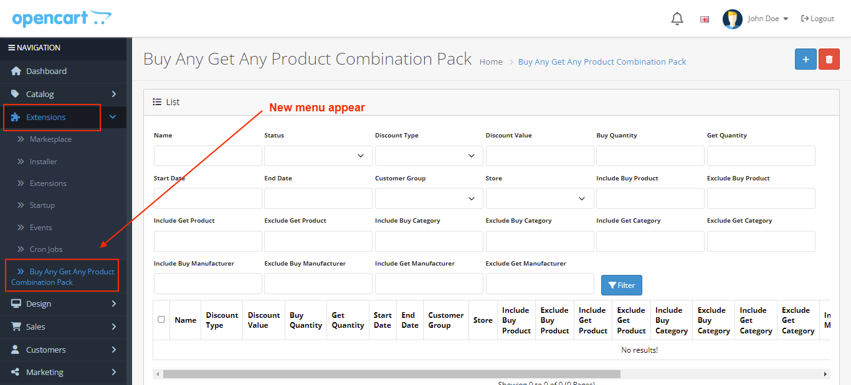Click the horizontal table scrollbar
Screen dimensions: 851x385
(x=391, y=374)
